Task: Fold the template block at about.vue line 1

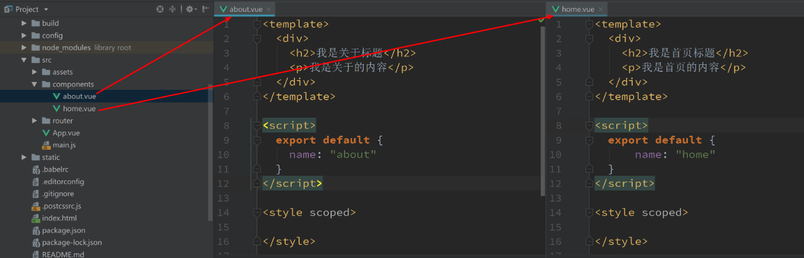Action: click(x=257, y=24)
